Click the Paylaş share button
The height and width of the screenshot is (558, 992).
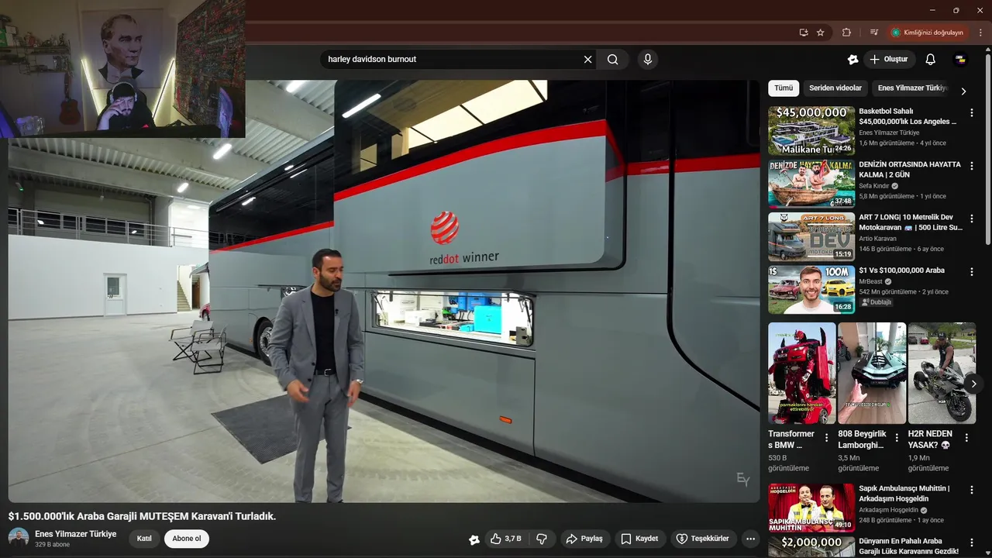(x=584, y=539)
